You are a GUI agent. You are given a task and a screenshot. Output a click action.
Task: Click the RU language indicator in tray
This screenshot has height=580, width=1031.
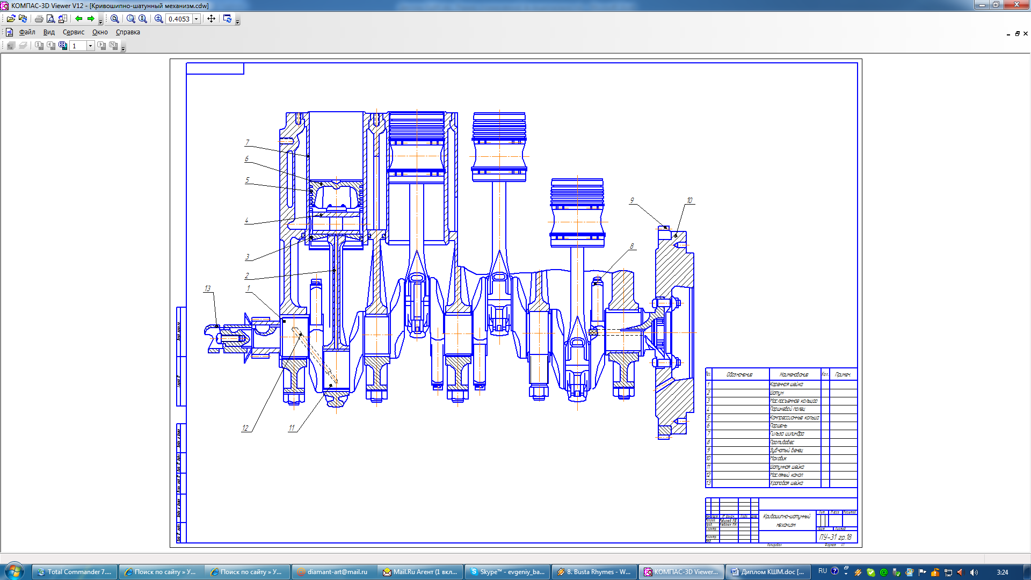(x=822, y=571)
